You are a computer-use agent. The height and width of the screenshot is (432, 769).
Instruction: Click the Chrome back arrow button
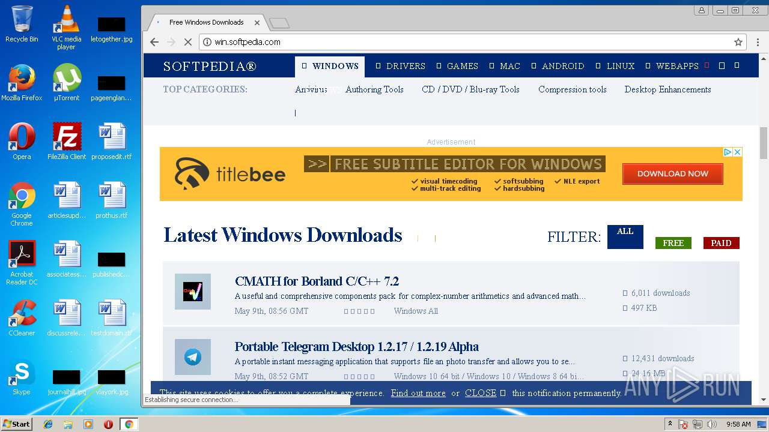click(x=154, y=42)
